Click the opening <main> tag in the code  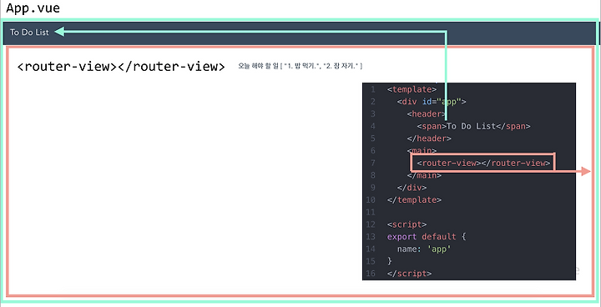pyautogui.click(x=422, y=151)
